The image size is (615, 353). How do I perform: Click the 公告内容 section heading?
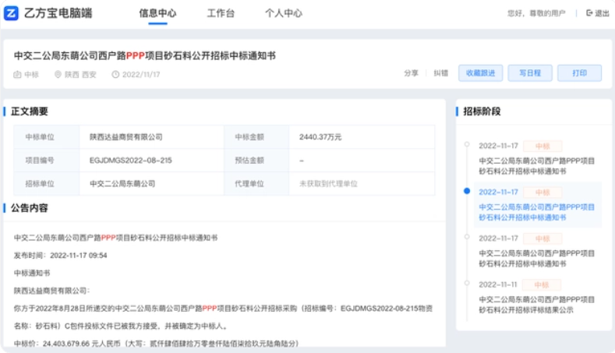(x=30, y=208)
